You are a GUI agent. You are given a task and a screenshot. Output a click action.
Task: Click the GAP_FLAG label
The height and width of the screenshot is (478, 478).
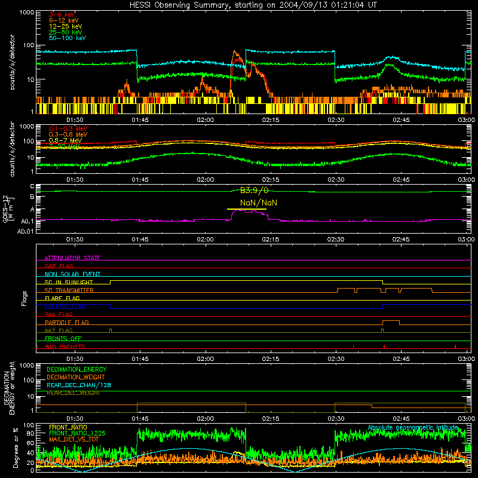pyautogui.click(x=59, y=266)
